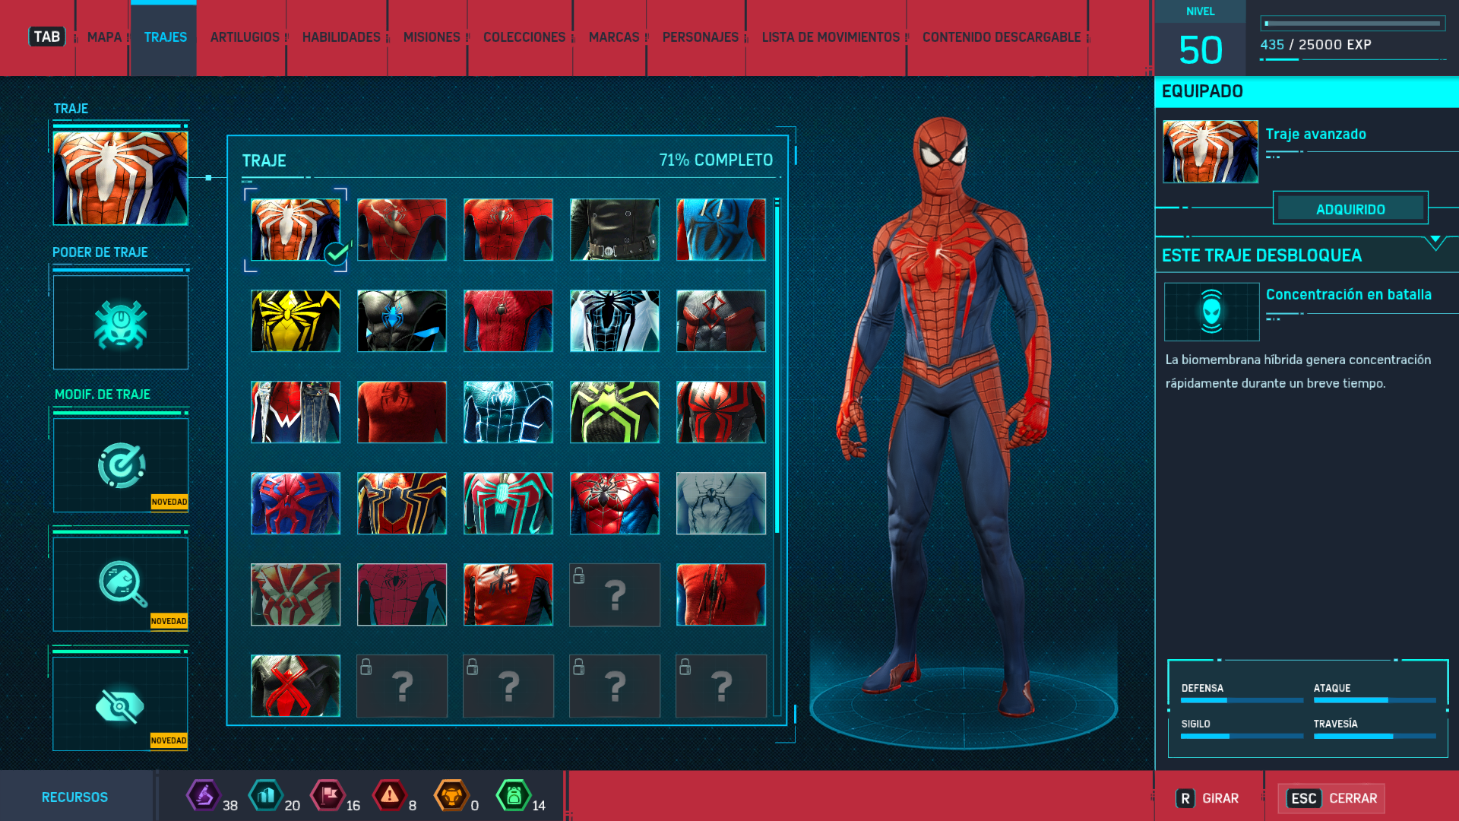
Task: Collapse ESTE TRAJE DESBLOQUEA section arrow
Action: point(1435,242)
